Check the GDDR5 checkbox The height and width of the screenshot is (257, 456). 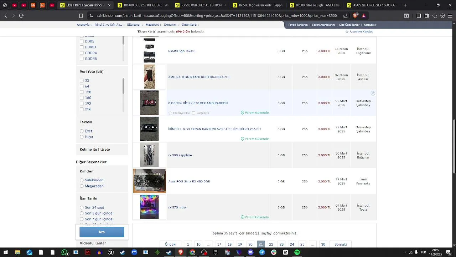[x=82, y=59]
